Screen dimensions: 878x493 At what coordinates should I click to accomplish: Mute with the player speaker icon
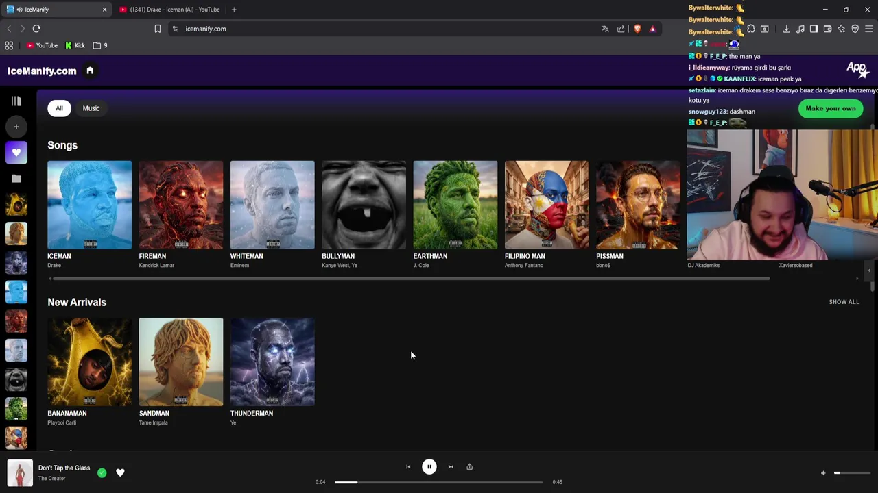tap(824, 472)
